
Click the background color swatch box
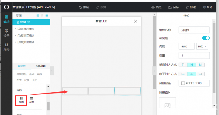coord(183,83)
